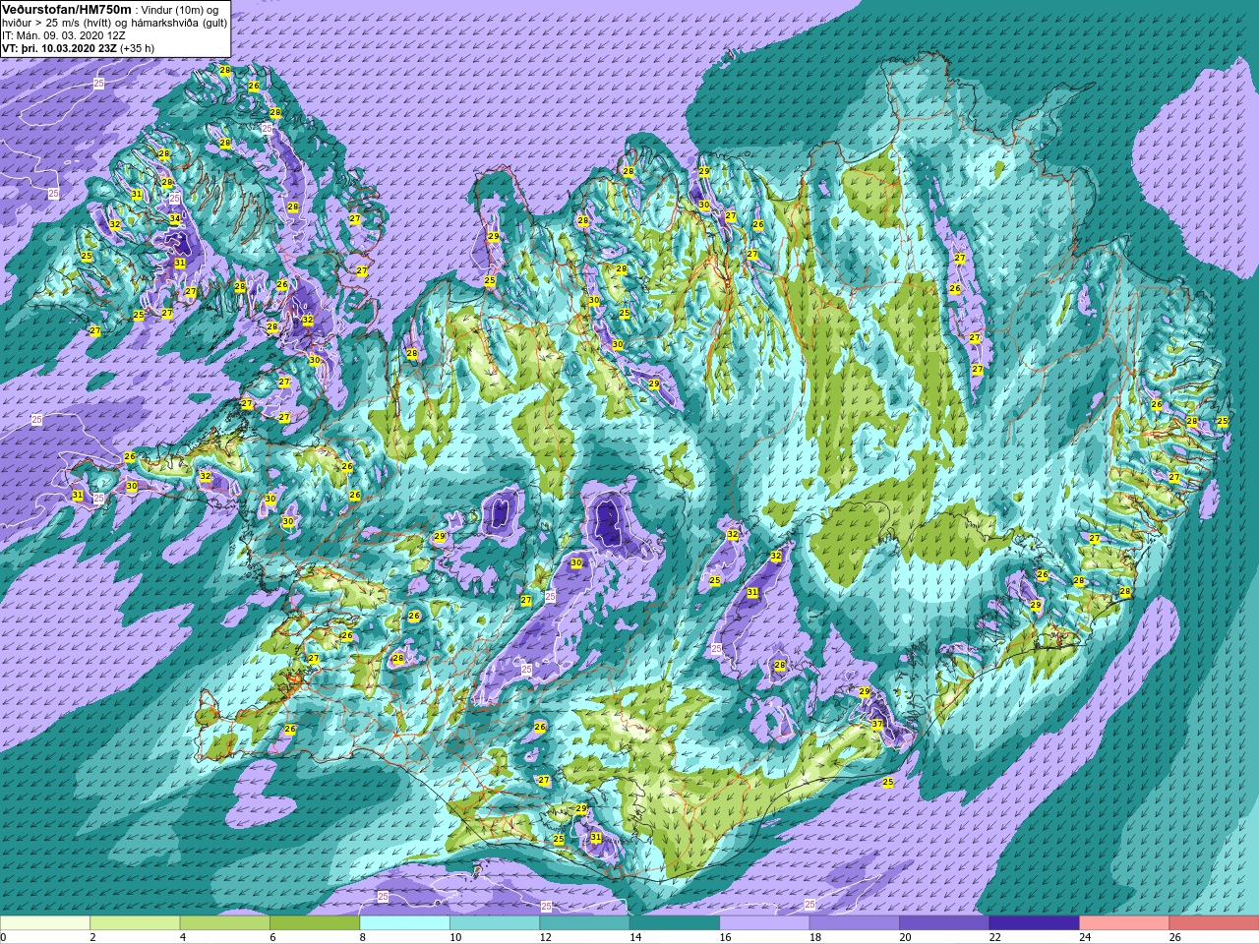The image size is (1259, 944).
Task: Pick the 24–26 light pink scale swatch
Action: (x=1124, y=923)
